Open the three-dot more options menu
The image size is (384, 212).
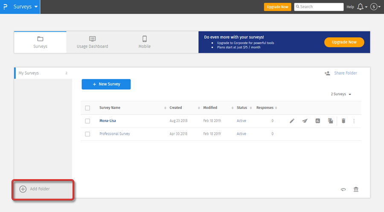[354, 121]
